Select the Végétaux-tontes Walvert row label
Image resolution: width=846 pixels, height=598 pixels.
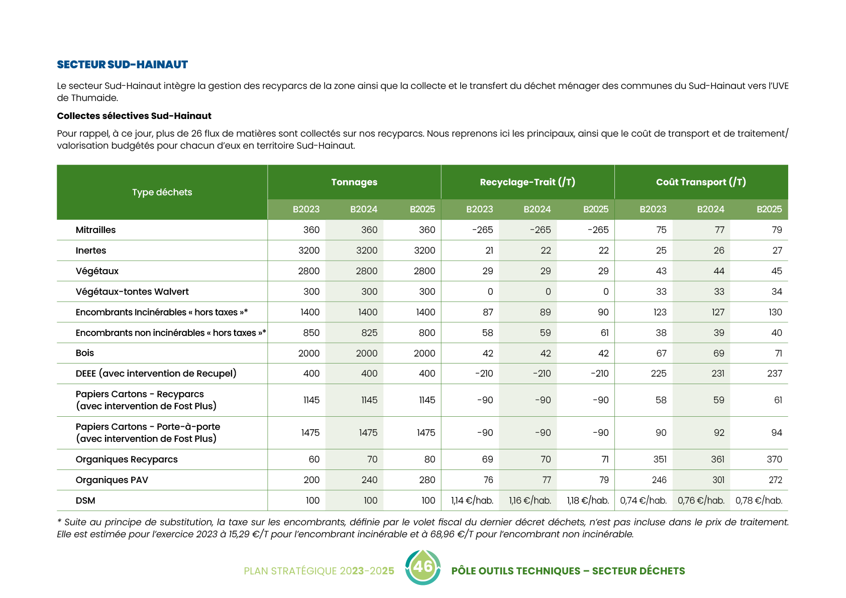click(132, 292)
